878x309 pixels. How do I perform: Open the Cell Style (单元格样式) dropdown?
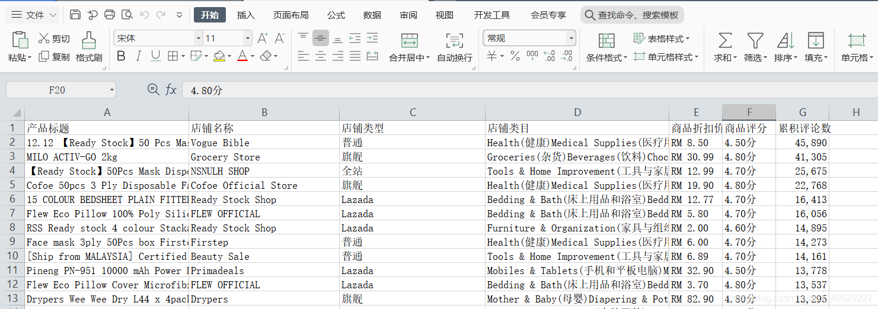click(x=666, y=57)
